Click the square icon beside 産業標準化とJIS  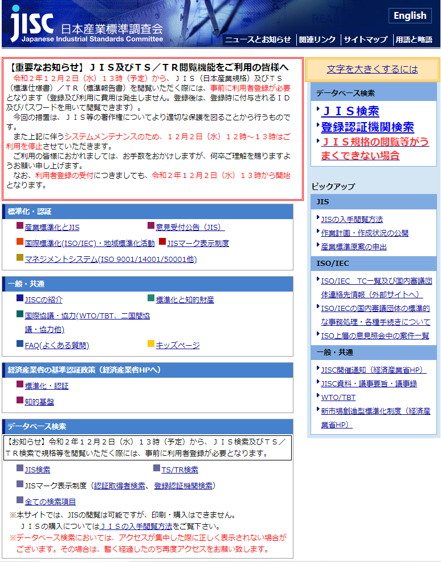point(20,225)
